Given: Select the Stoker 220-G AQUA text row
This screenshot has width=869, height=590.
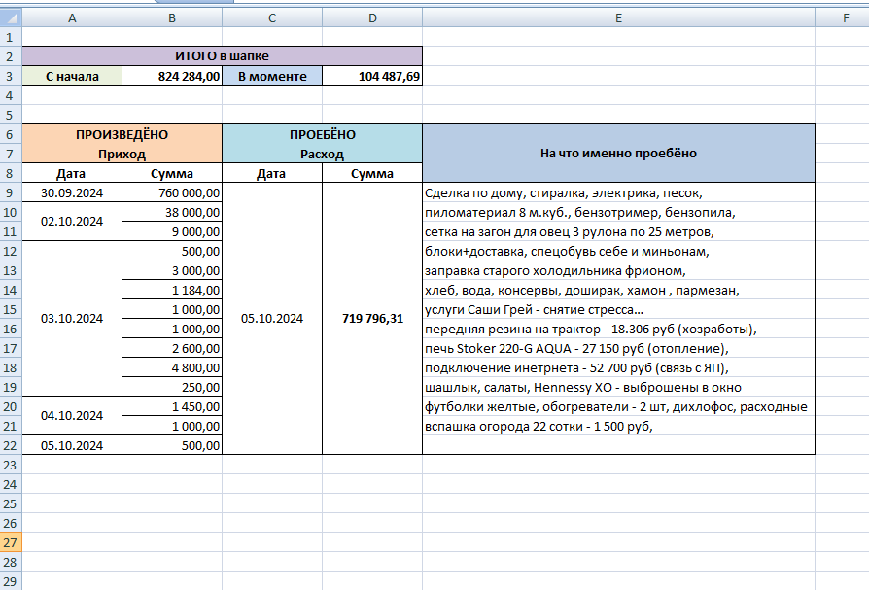Looking at the screenshot, I should 618,349.
